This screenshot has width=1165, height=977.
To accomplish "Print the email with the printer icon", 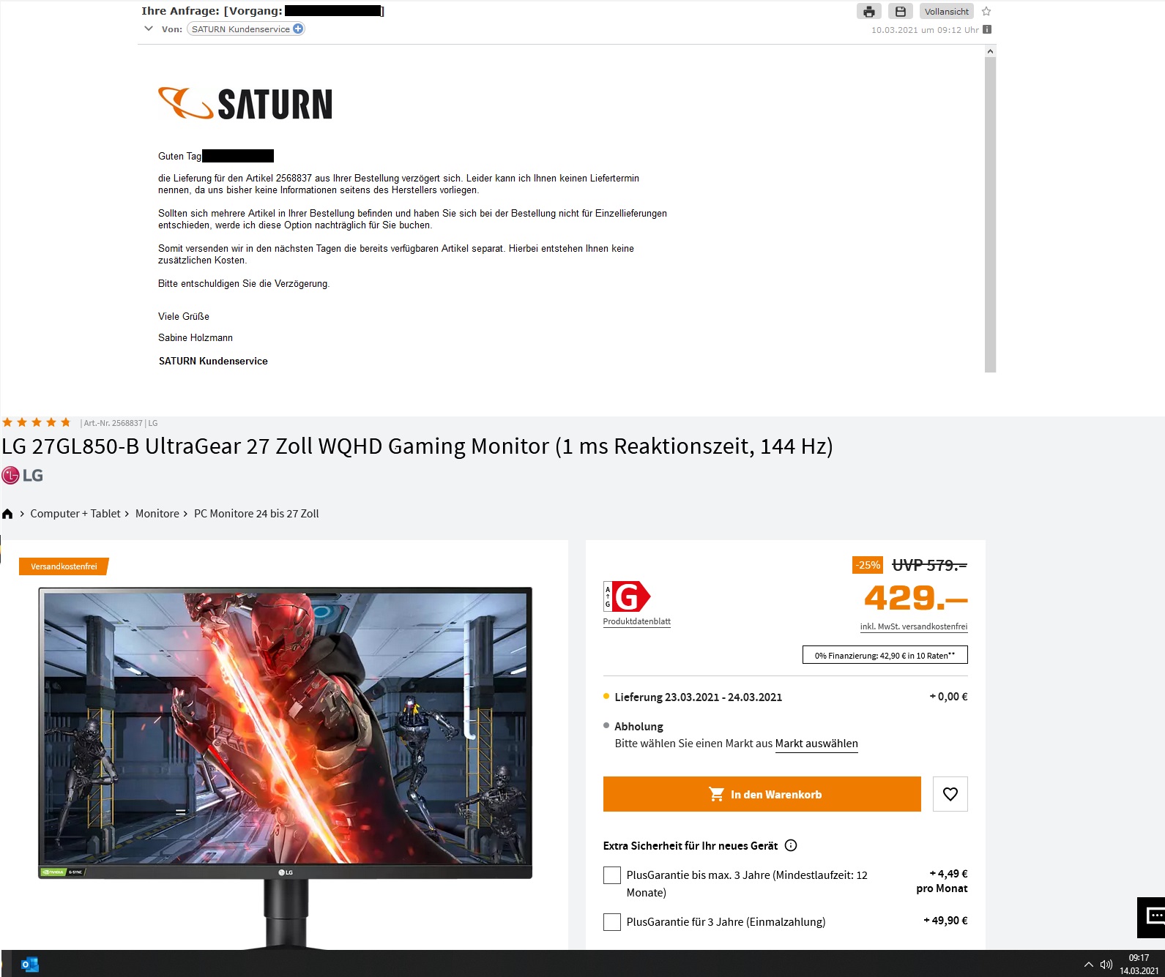I will click(x=869, y=12).
